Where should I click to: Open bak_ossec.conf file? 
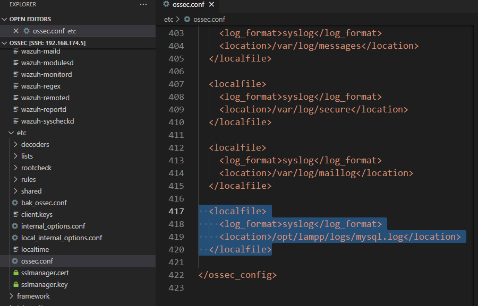tap(44, 203)
